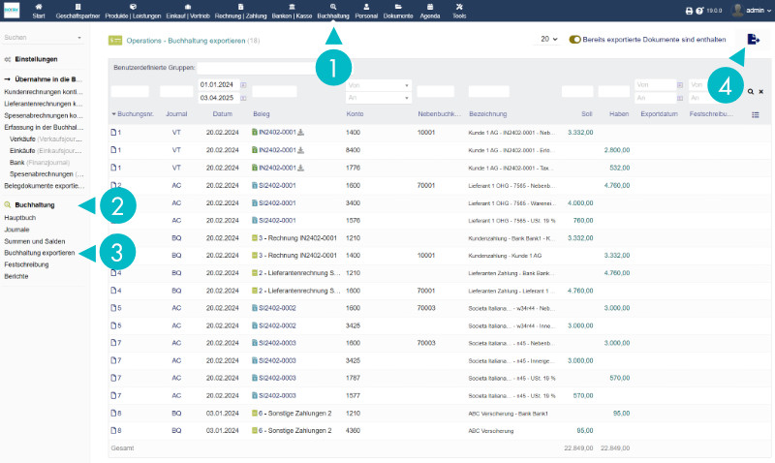775x463 pixels.
Task: Click the search magnifier icon in filter row
Action: point(750,91)
